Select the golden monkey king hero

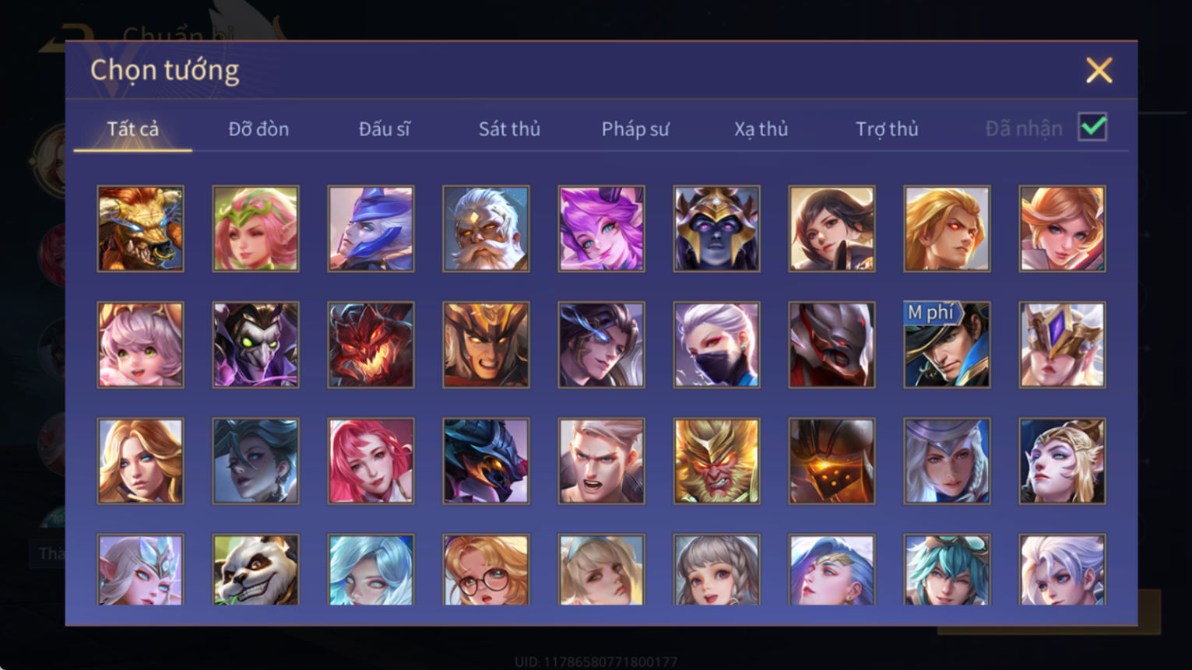tap(716, 461)
